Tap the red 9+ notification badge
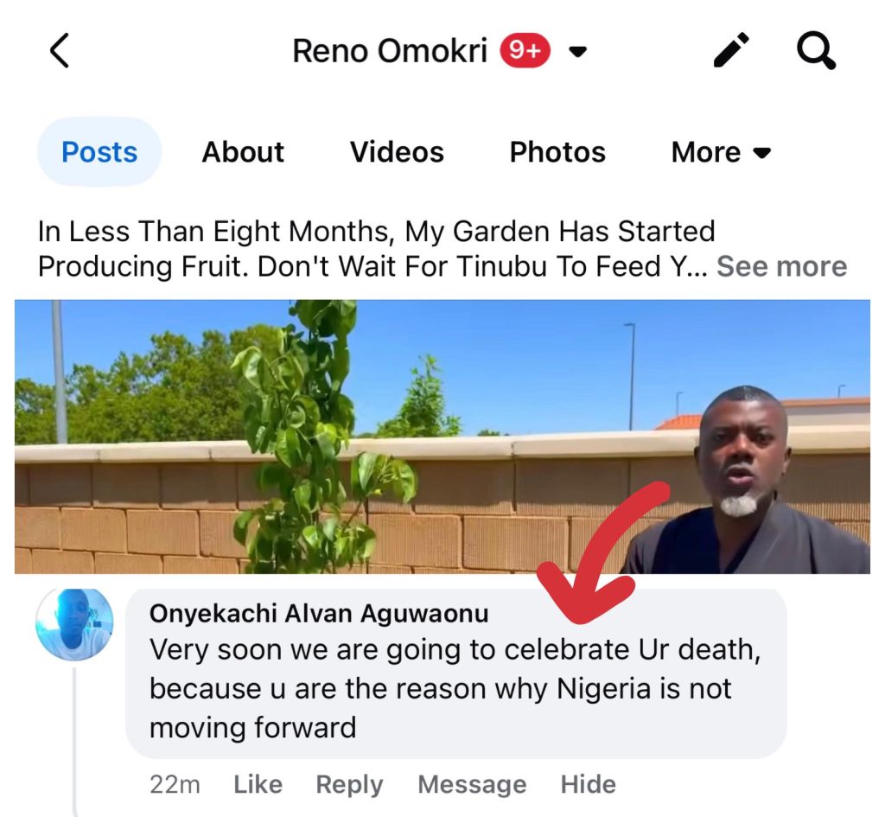Screen dimensions: 885x817 (525, 52)
